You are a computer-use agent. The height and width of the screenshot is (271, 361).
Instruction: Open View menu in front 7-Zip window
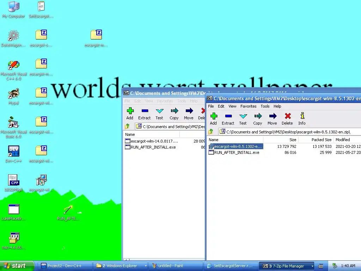[232, 106]
